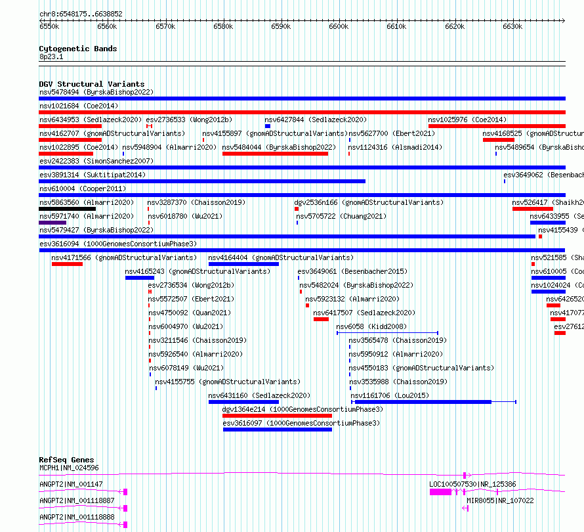
Task: Select dgv1364e214 1000Genomes variant label
Action: click(302, 409)
